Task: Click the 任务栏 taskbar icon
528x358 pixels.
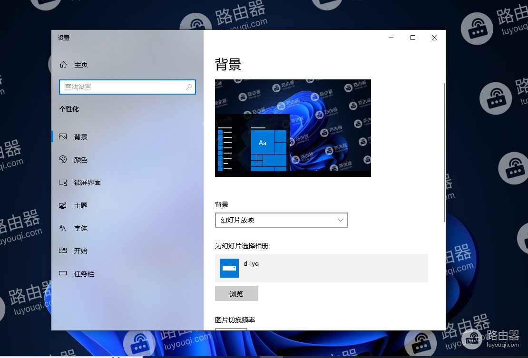Action: click(x=63, y=273)
